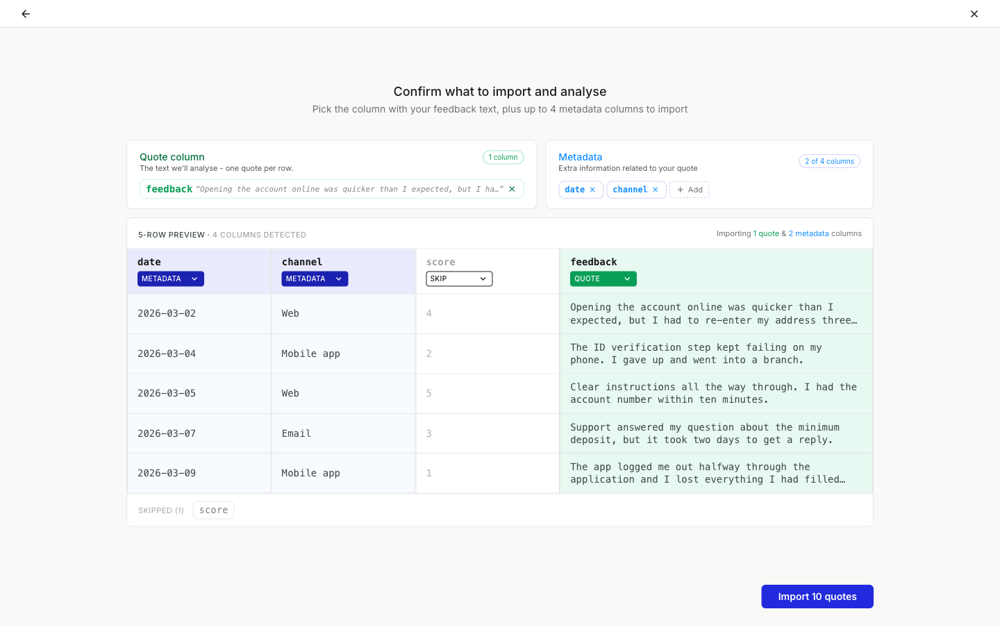The width and height of the screenshot is (1000, 625).
Task: Click the 'SKIPPED (1)' label
Action: click(x=161, y=510)
